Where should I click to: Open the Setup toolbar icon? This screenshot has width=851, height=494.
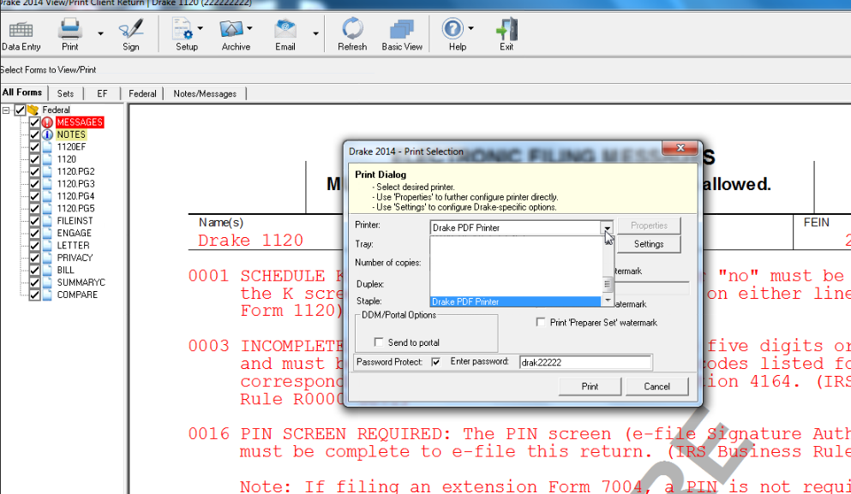point(183,29)
